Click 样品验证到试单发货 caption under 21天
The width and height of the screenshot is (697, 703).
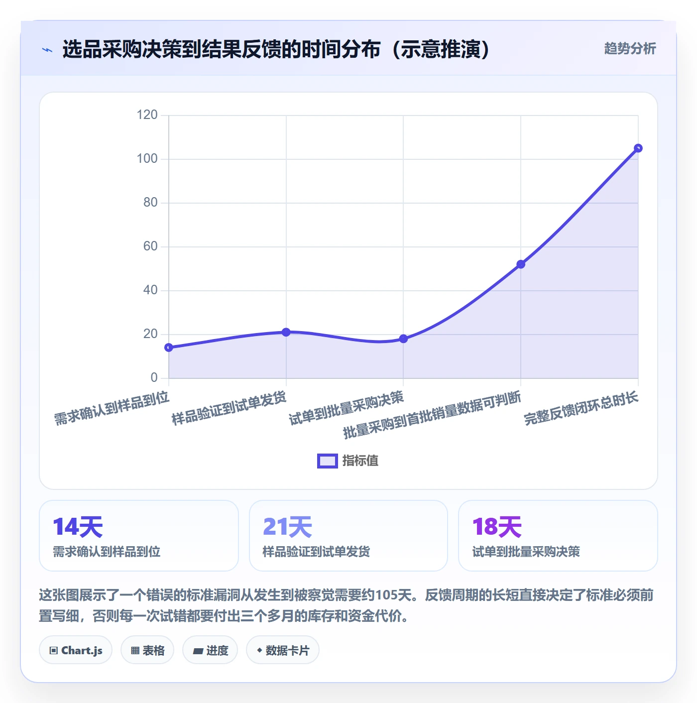(316, 552)
